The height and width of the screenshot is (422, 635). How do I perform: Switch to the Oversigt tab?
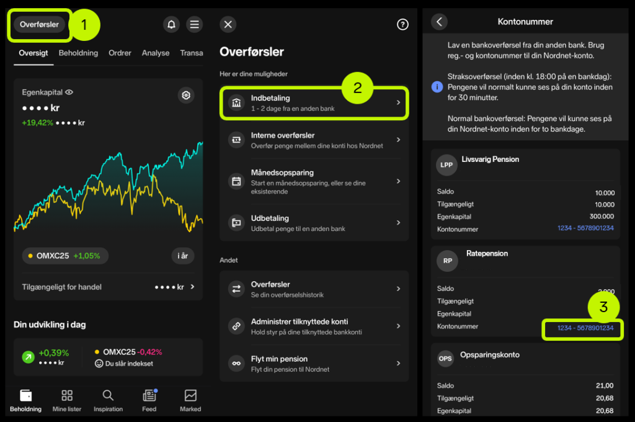point(33,53)
